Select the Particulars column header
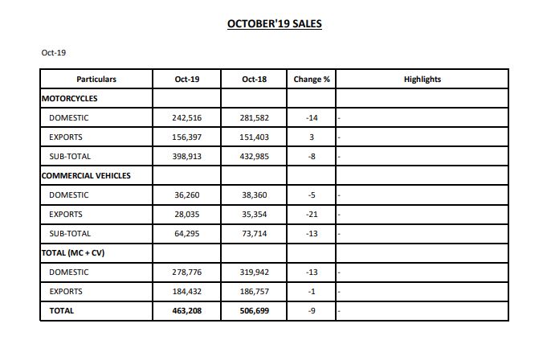This screenshot has width=551, height=340. point(96,80)
